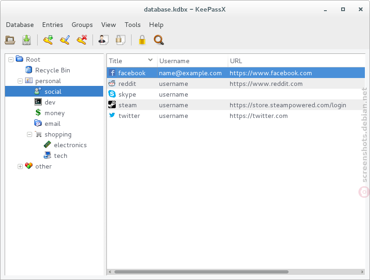Select the Recycle Bin label
This screenshot has width=370, height=280.
tap(53, 70)
